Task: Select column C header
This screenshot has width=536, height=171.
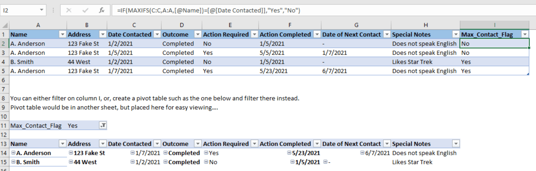Action: (x=134, y=25)
